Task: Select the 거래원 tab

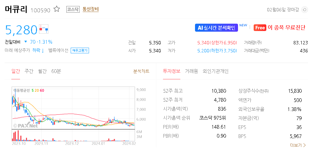Action: 191,71
